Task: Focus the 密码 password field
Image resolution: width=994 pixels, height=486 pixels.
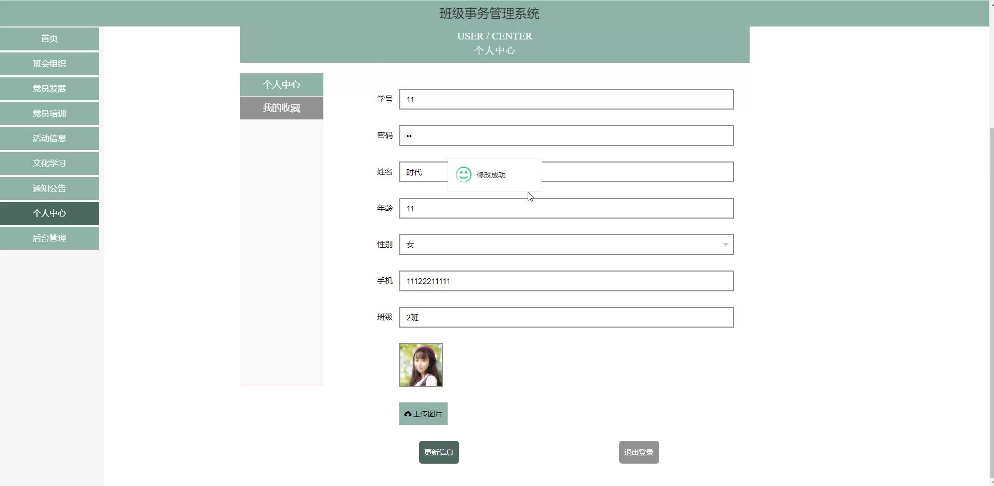Action: point(566,136)
